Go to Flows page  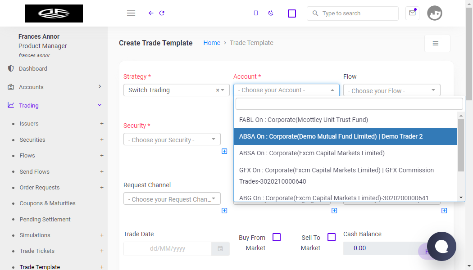point(27,156)
